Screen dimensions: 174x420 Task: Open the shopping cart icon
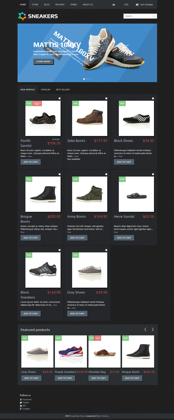137,5
